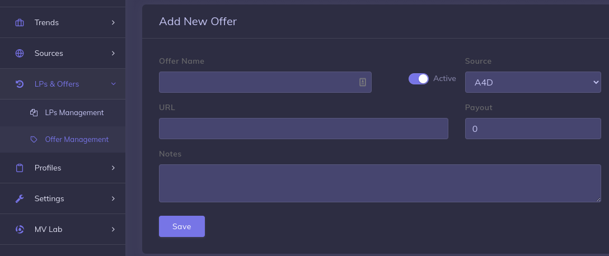This screenshot has width=609, height=256.
Task: Go to Offer Management
Action: (77, 140)
